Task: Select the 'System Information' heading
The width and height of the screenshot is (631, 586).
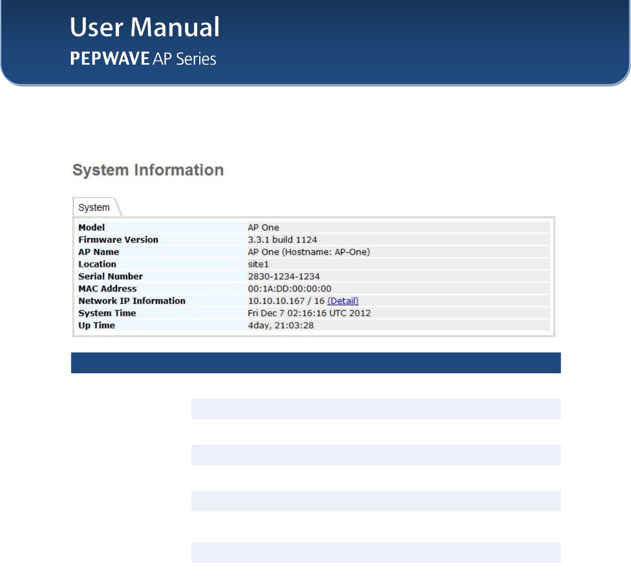Action: pyautogui.click(x=148, y=170)
